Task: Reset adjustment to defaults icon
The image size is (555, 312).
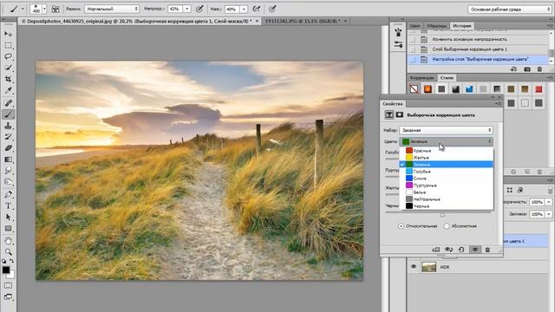Action: pyautogui.click(x=461, y=250)
